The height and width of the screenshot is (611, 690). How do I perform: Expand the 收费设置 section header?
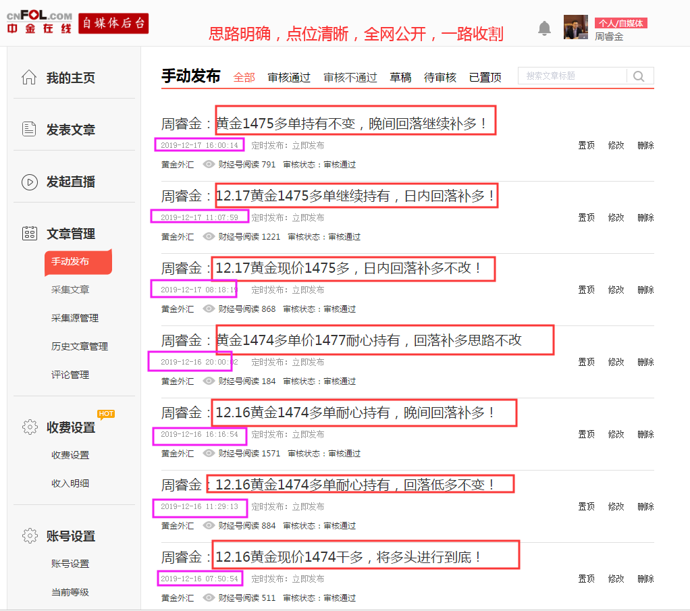tap(71, 427)
